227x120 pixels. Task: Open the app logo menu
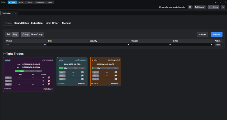[x=3, y=2]
